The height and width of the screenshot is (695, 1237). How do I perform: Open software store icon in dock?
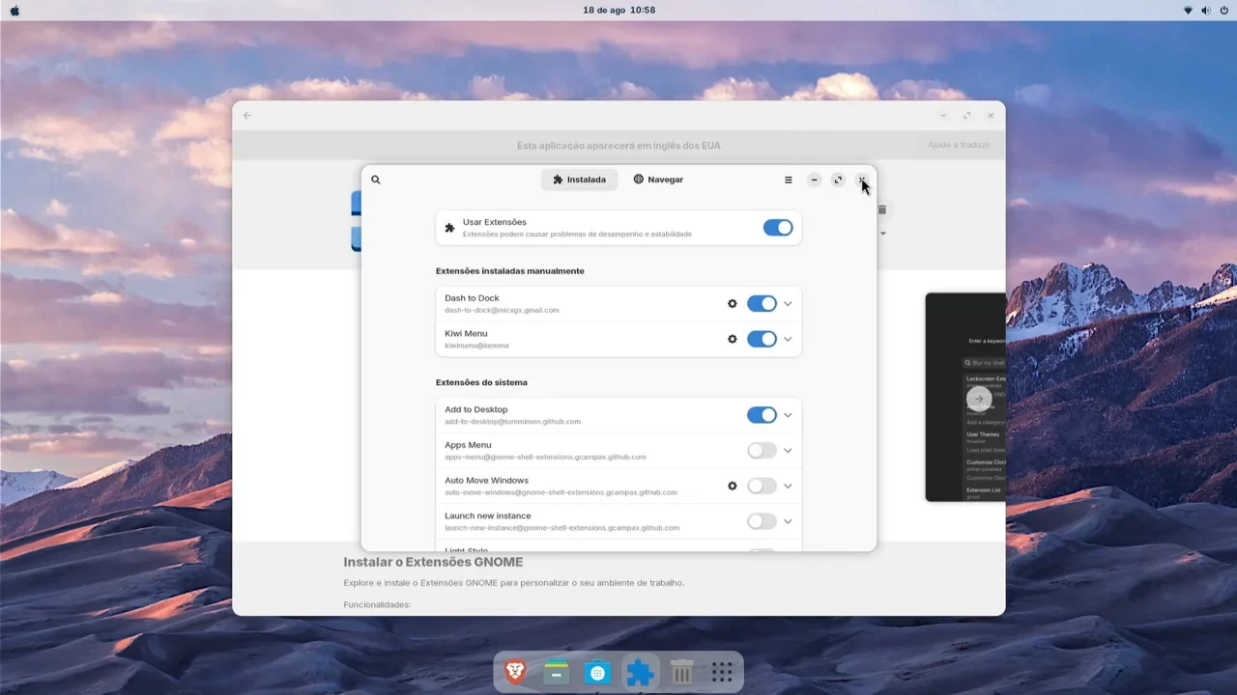coord(598,672)
